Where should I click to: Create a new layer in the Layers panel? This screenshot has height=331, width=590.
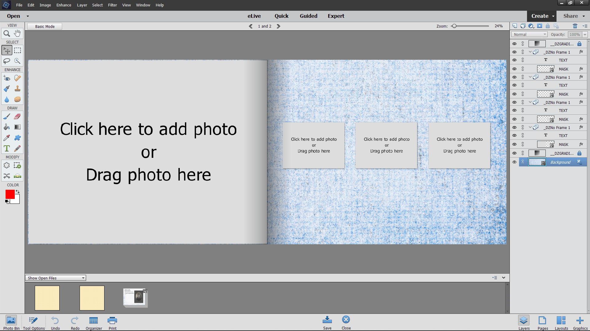(x=515, y=26)
